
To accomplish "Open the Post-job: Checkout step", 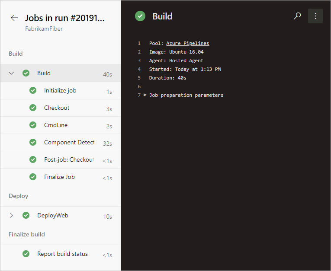I will (68, 160).
